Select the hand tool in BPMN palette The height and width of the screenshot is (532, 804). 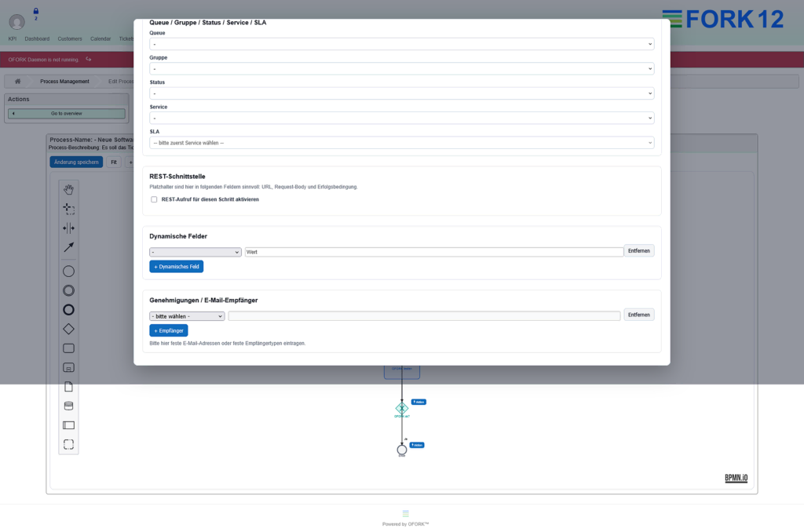(68, 190)
